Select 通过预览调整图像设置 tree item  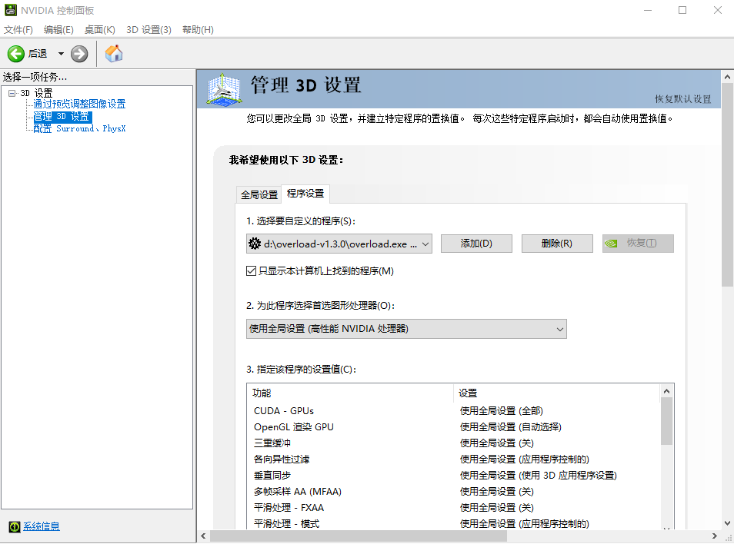[79, 104]
